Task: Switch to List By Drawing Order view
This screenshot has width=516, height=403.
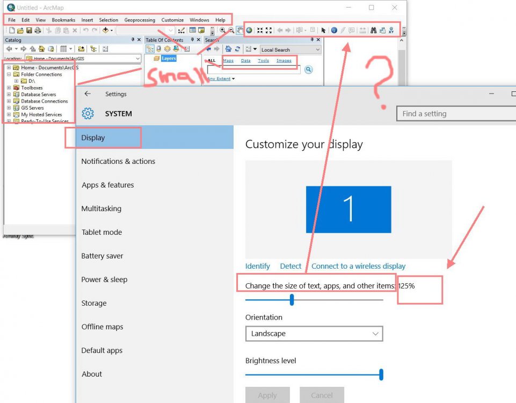Action: point(150,49)
